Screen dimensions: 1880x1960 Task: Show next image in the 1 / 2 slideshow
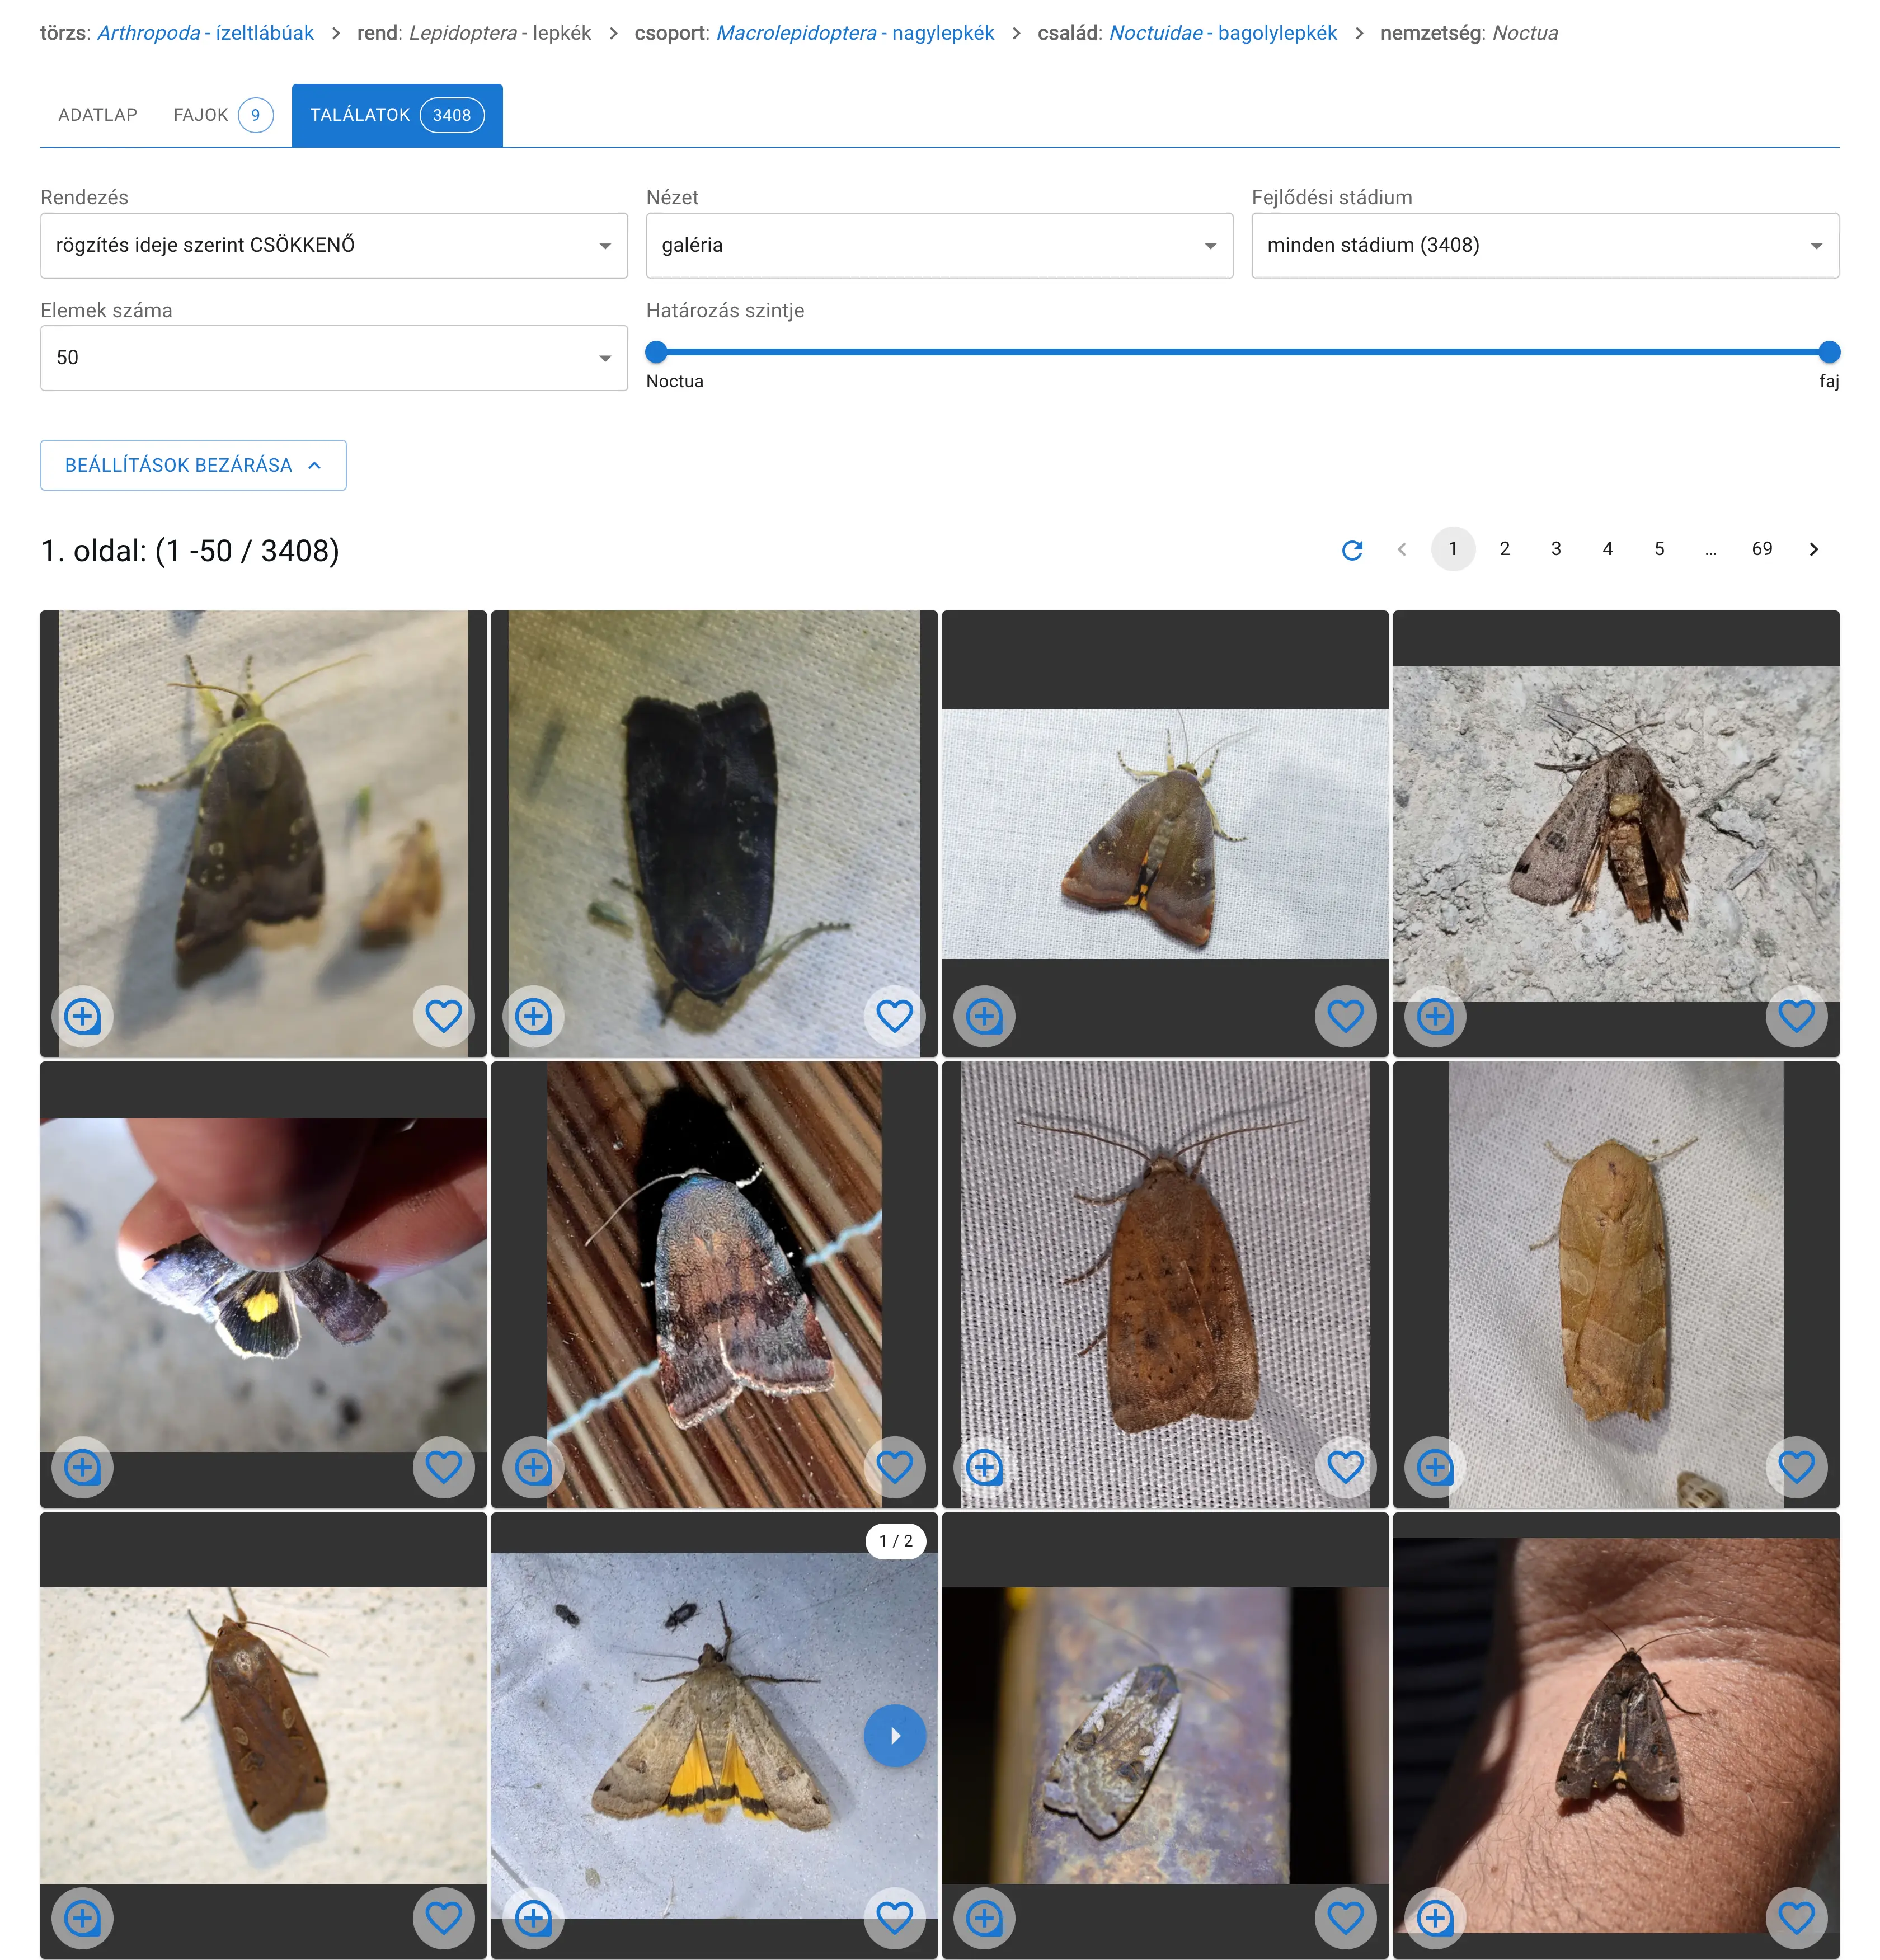click(894, 1735)
